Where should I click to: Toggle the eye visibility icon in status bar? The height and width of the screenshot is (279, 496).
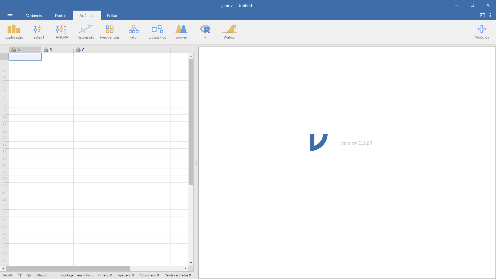pos(29,275)
